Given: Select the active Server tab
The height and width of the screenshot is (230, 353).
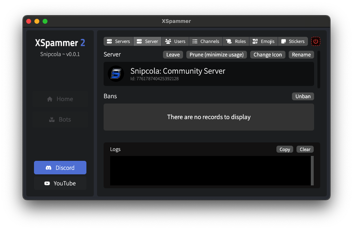Looking at the screenshot, I should pos(147,41).
